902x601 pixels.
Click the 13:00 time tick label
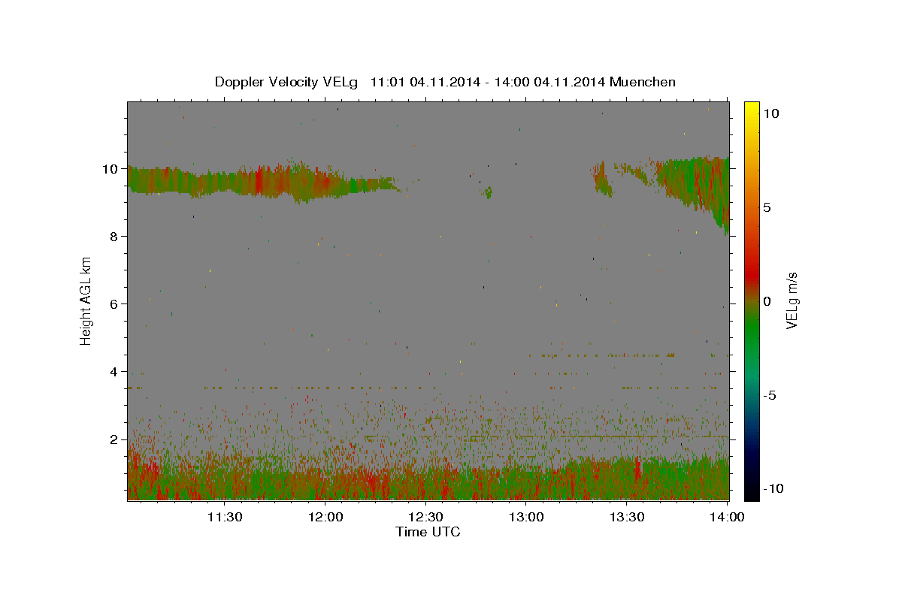click(x=526, y=517)
